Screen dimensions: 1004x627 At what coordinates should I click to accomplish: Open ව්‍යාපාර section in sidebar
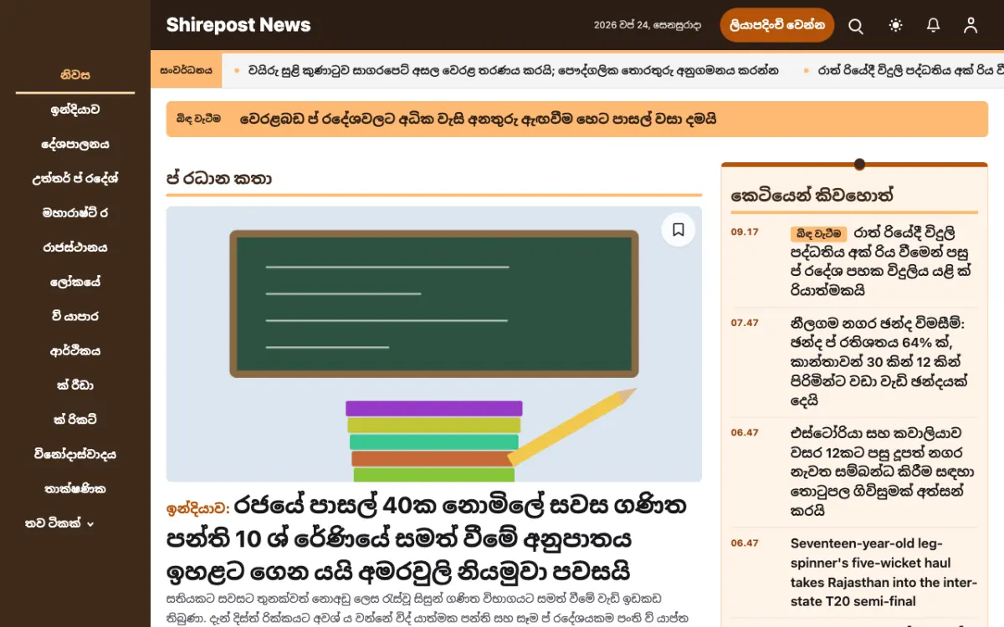75,316
